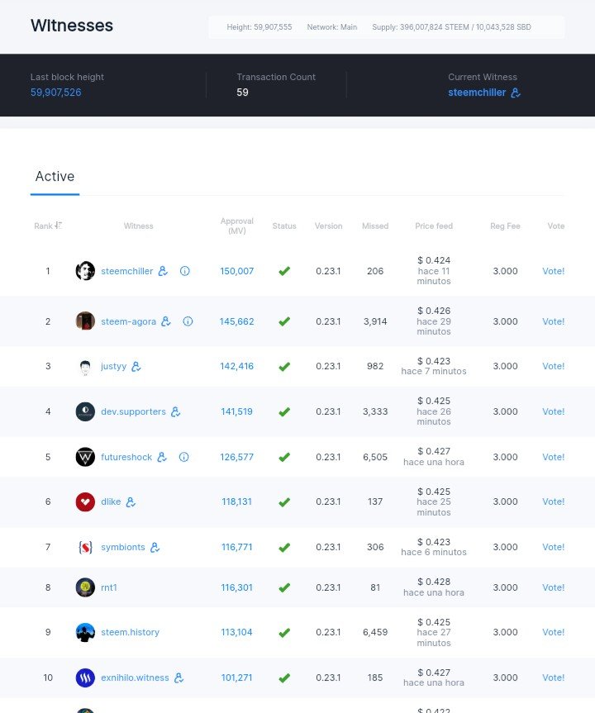This screenshot has width=595, height=713.
Task: Open rnt1 witness link
Action: tap(109, 587)
